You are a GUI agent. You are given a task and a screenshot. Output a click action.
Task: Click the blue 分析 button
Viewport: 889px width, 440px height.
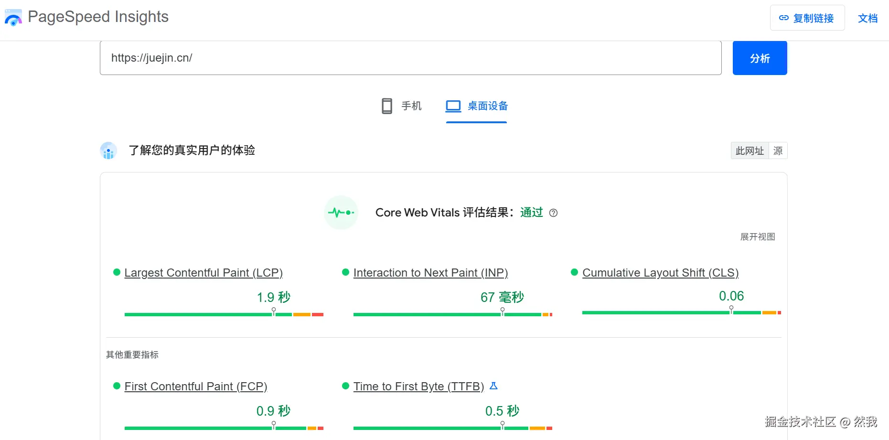(760, 58)
